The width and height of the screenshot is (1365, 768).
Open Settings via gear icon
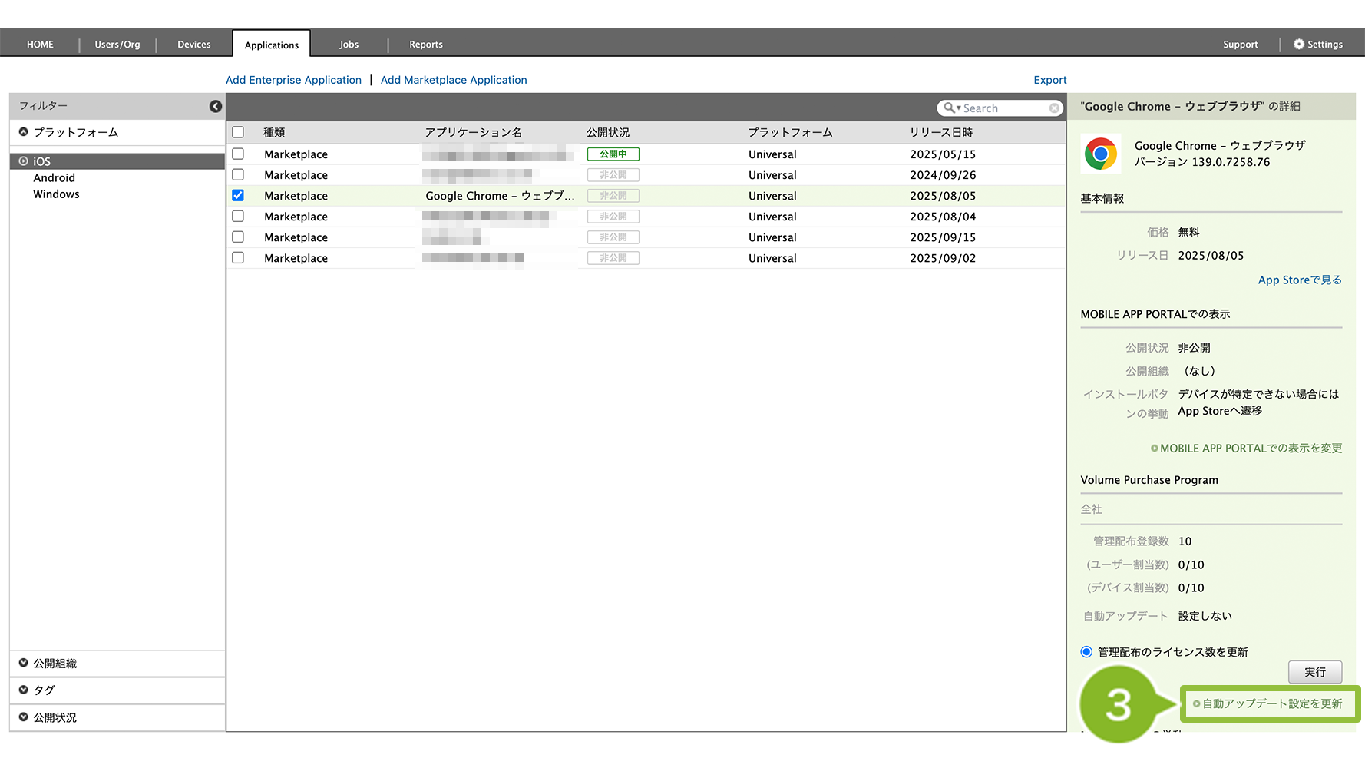click(1299, 45)
